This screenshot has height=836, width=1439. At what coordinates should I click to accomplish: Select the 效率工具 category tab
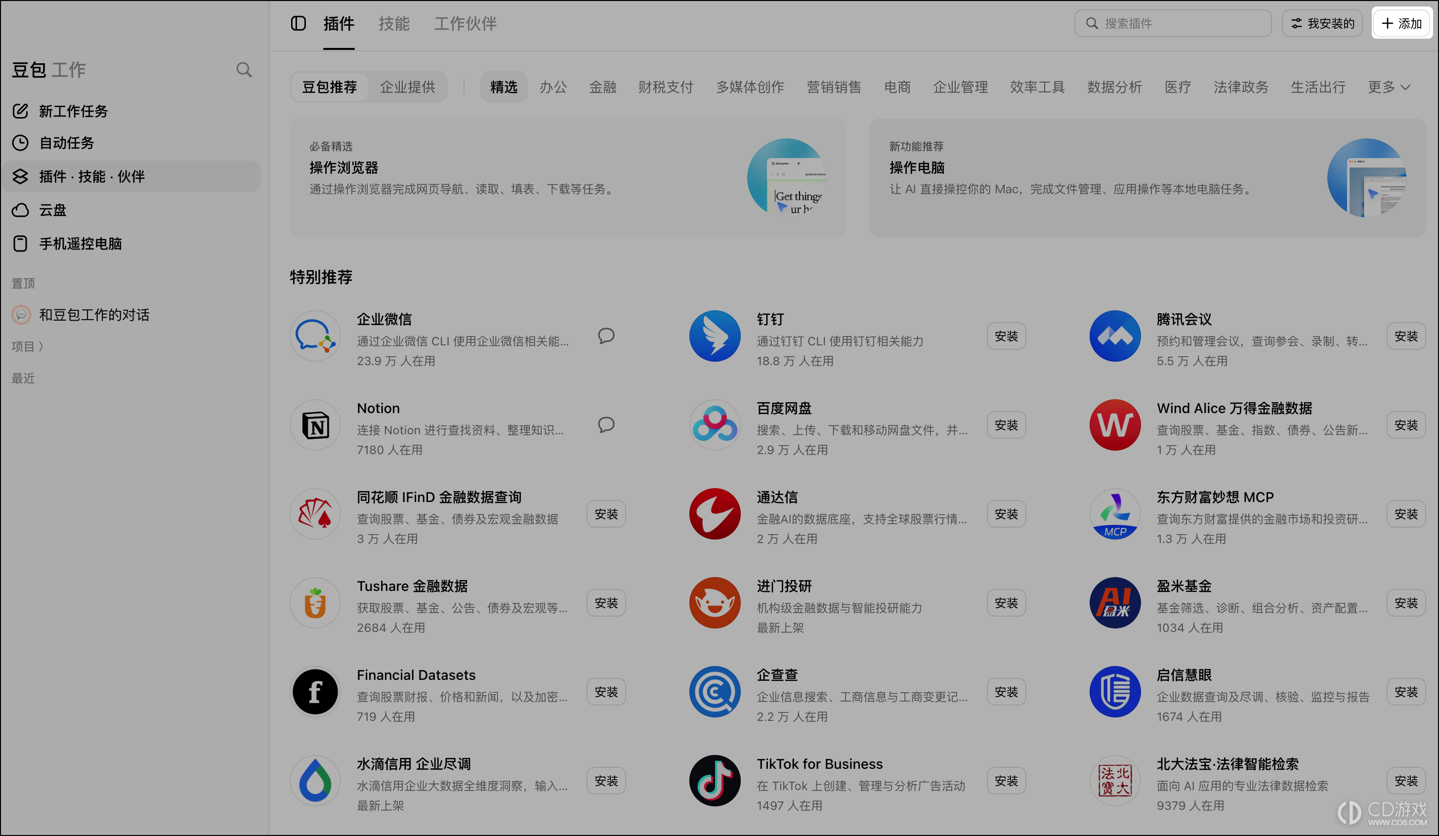click(1037, 87)
